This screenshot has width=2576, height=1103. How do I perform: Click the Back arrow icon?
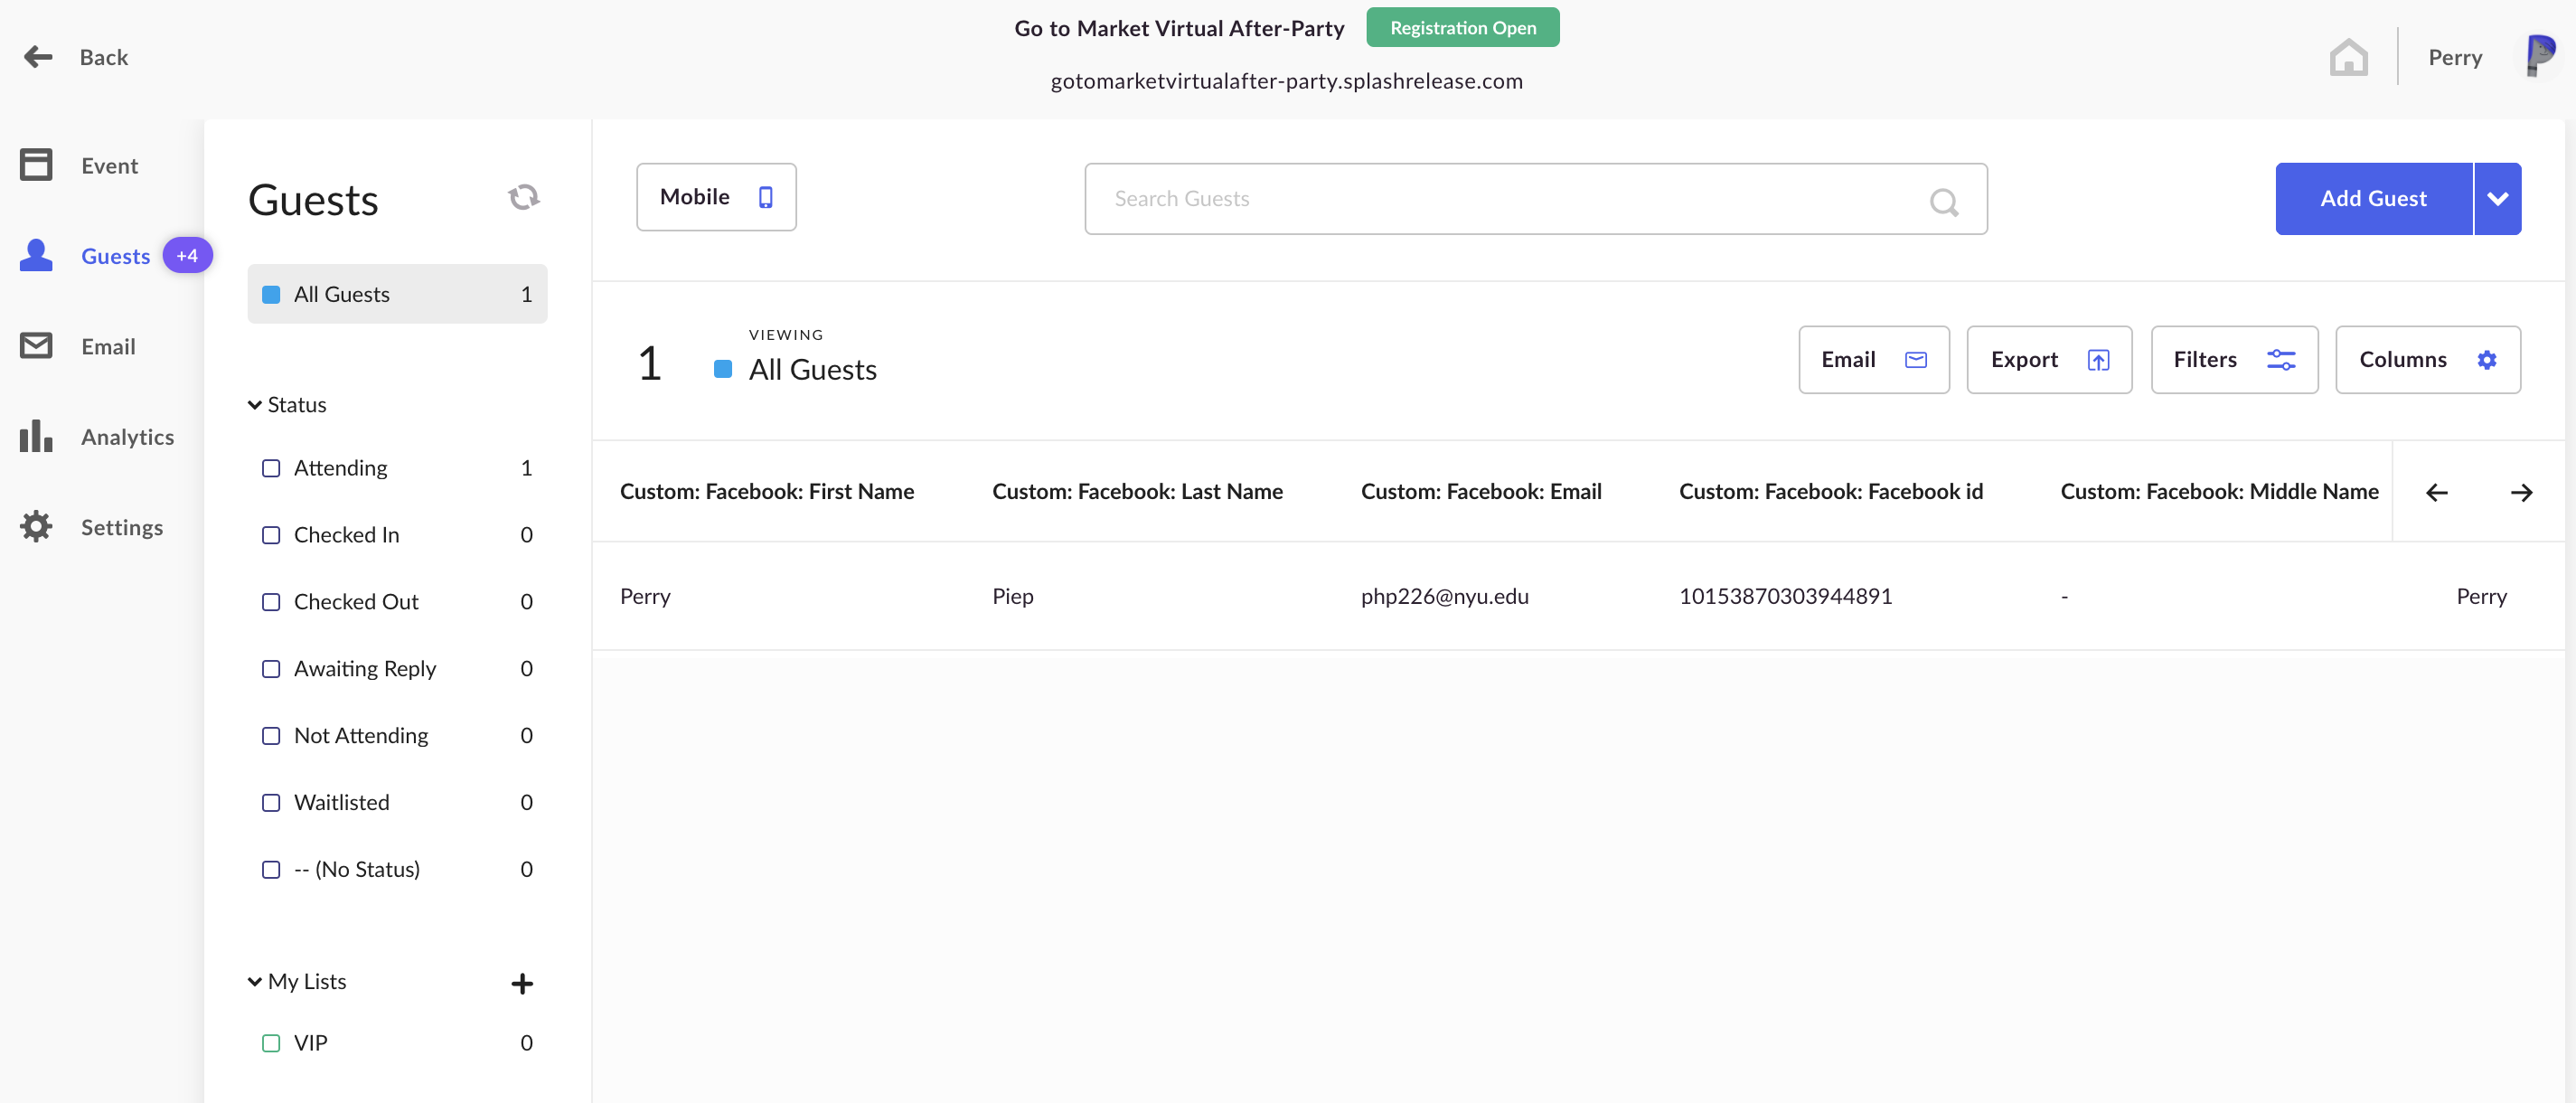point(38,57)
